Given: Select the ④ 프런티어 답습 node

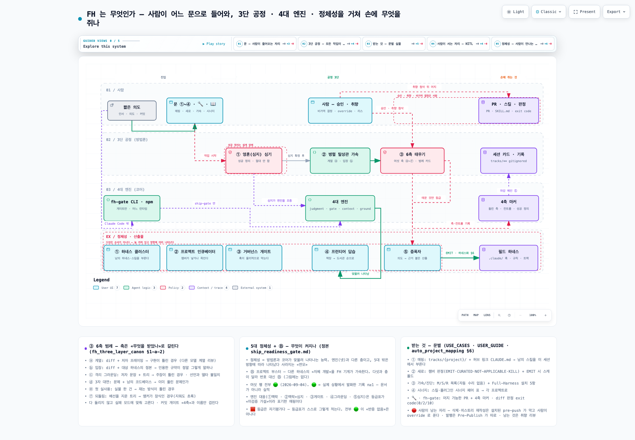Looking at the screenshot, I should tap(340, 258).
